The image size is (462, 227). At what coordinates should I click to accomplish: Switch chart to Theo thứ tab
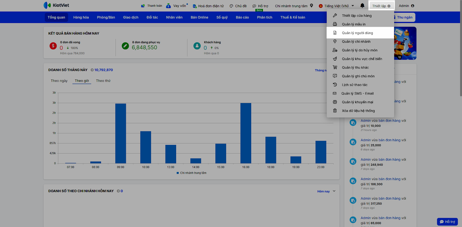103,81
